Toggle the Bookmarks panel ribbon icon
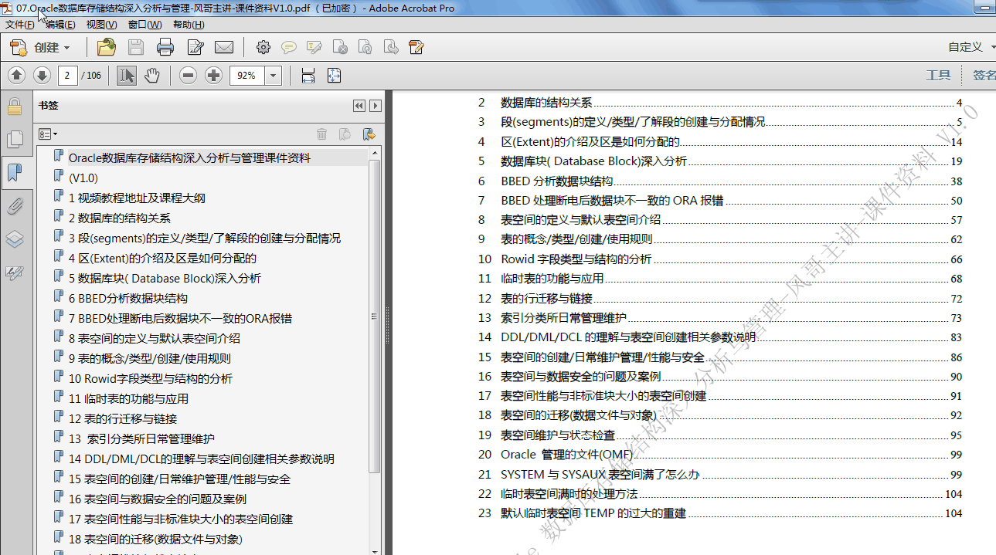996x555 pixels. tap(15, 172)
